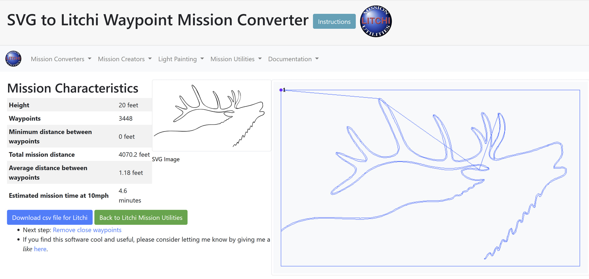
Task: Select waypoint 1 marker on the map
Action: pyautogui.click(x=281, y=90)
